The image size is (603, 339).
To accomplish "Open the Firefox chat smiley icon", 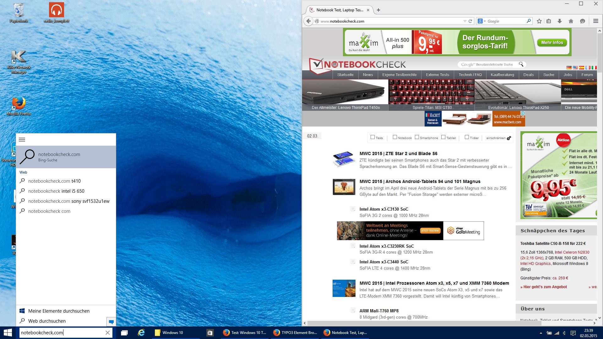I will 583,21.
